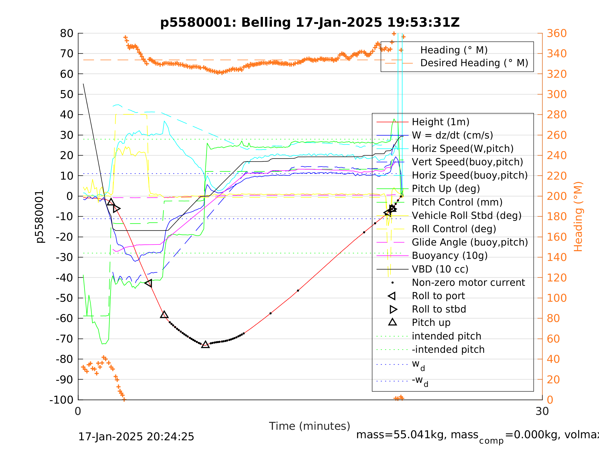Click 'Non-zero motor current' legend label

[x=468, y=282]
